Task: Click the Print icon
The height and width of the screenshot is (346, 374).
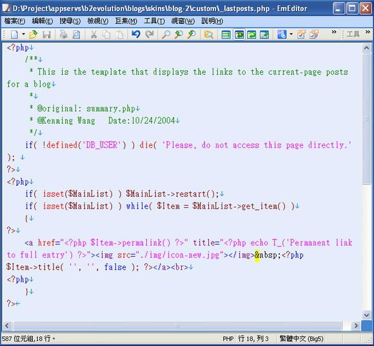Action: pyautogui.click(x=63, y=35)
